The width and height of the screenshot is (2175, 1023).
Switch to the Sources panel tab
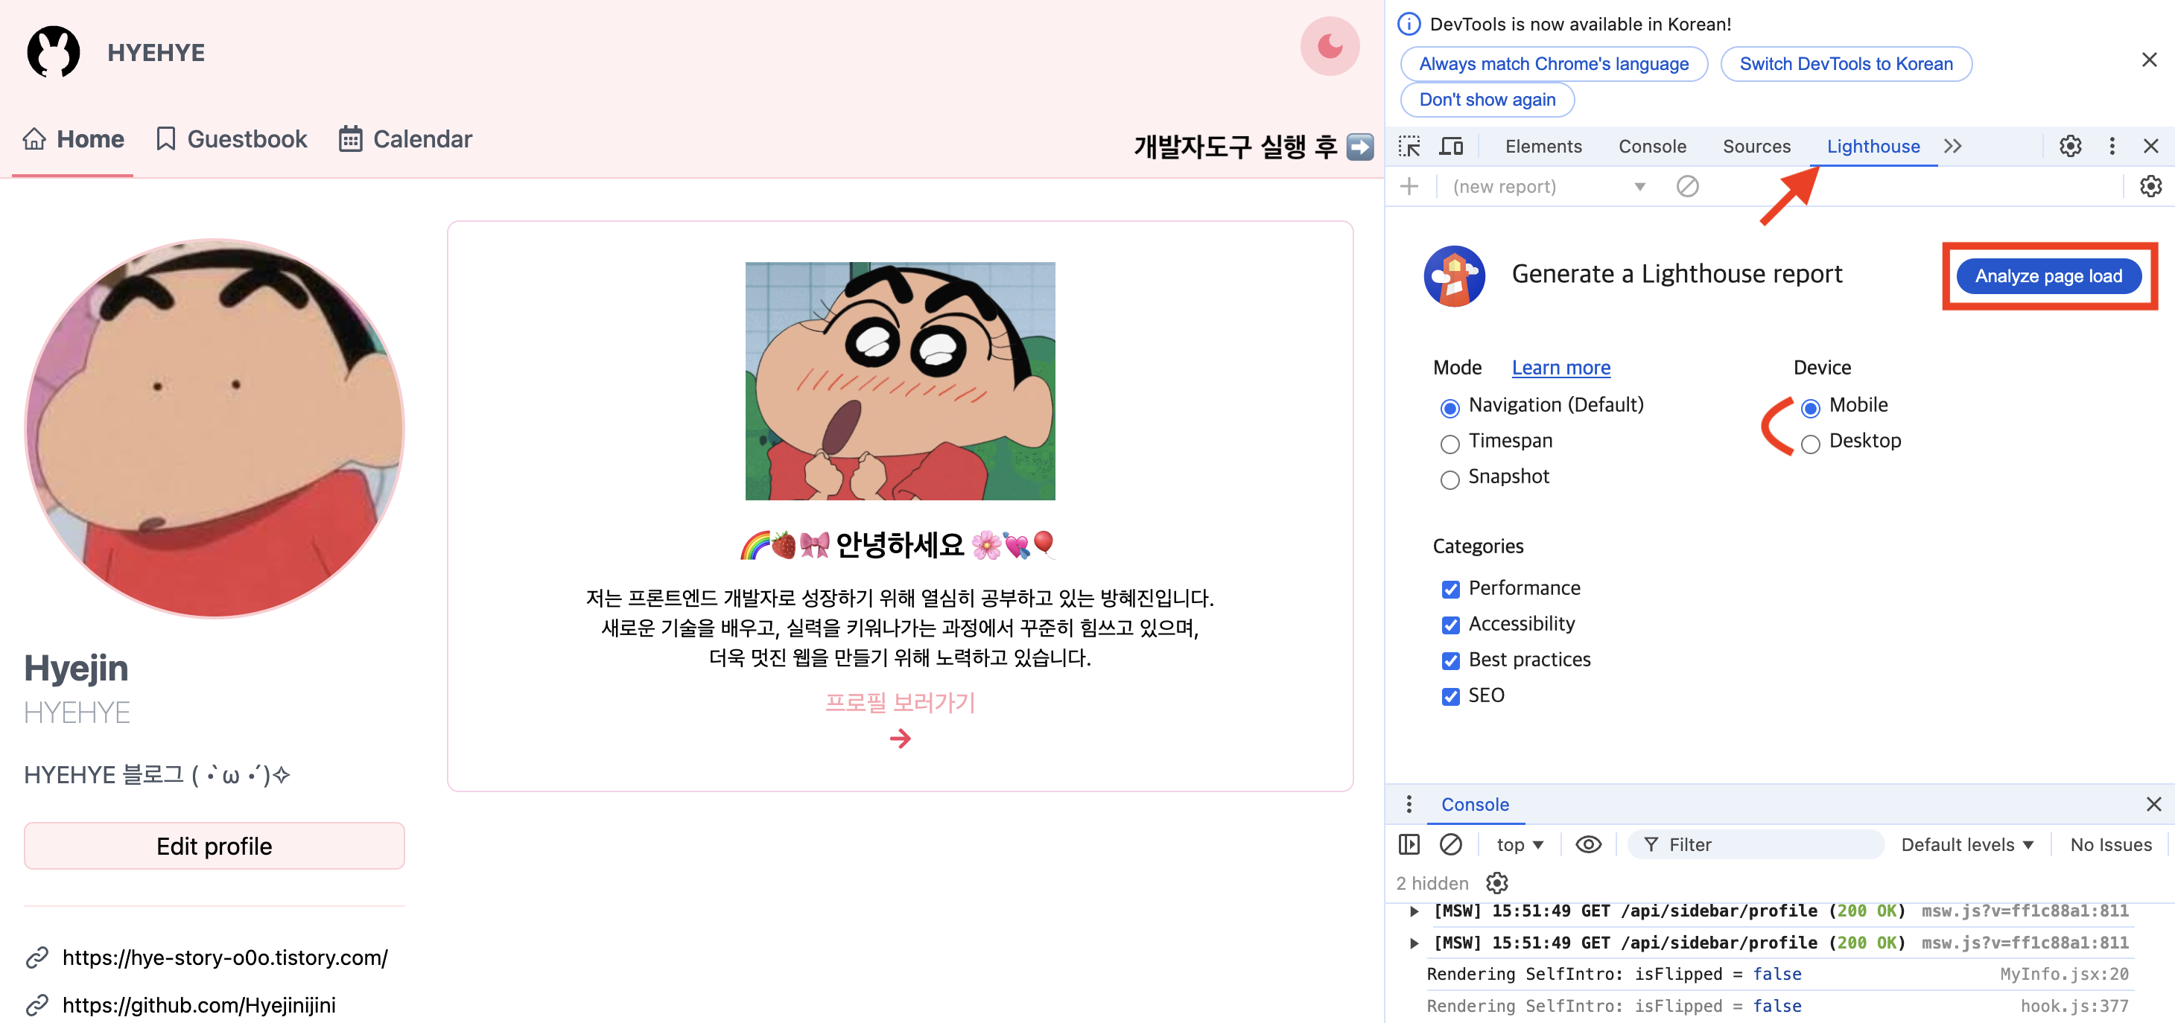pos(1756,146)
